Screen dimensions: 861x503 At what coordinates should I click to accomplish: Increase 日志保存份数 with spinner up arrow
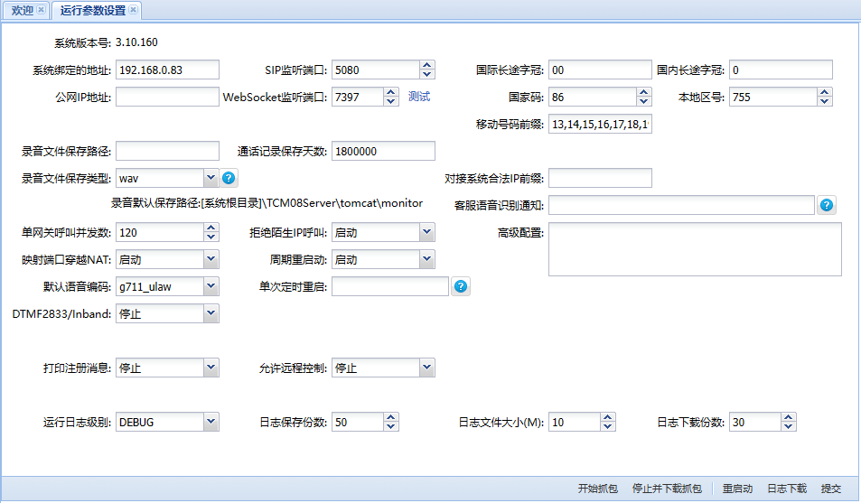(391, 417)
